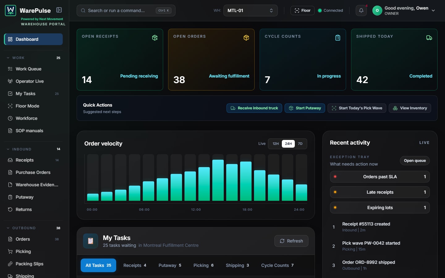Open Floor Mode sidebar item

[x=33, y=106]
